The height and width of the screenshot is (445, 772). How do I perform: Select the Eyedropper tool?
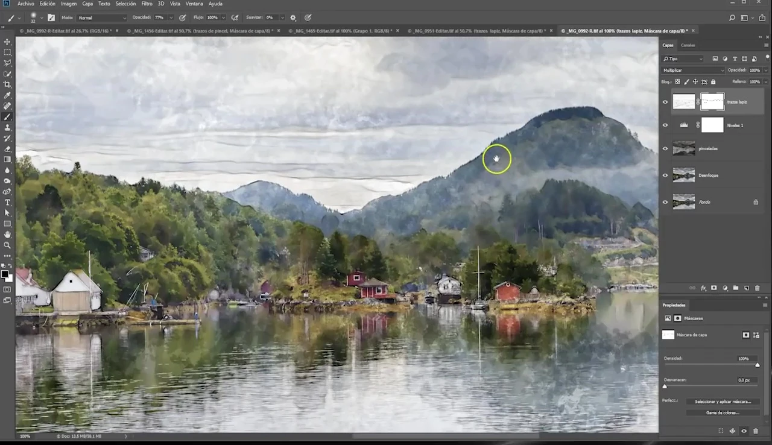pyautogui.click(x=7, y=95)
